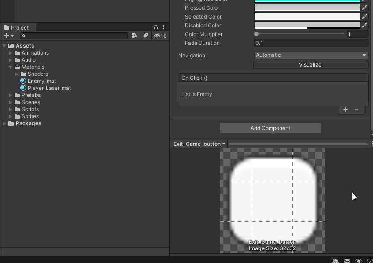Select the Prefabs folder

[x=31, y=95]
